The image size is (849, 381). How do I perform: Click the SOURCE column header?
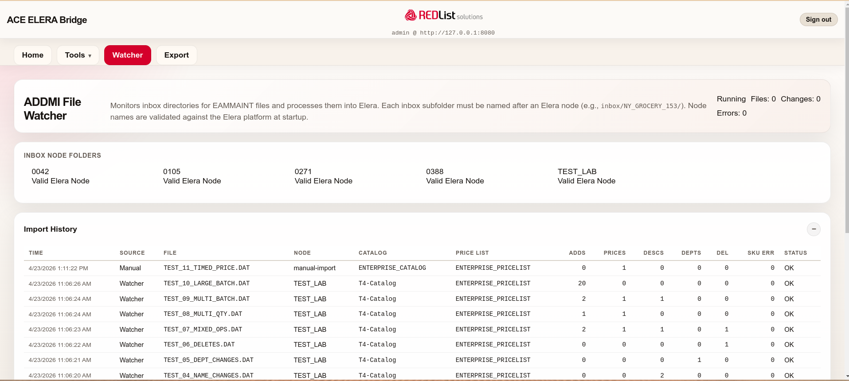132,253
